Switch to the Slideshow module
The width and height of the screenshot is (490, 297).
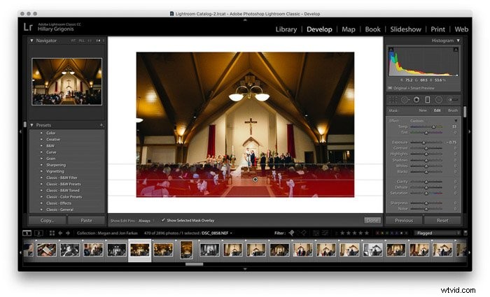click(405, 29)
